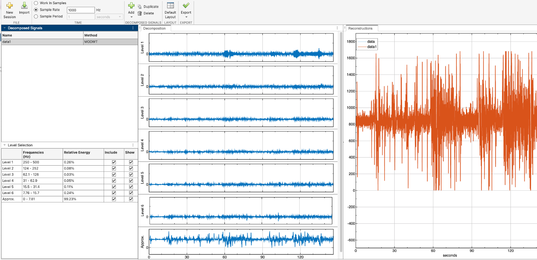Viewport: 537px width, 260px height.
Task: Delete the selected decomposed signal
Action: [x=146, y=13]
